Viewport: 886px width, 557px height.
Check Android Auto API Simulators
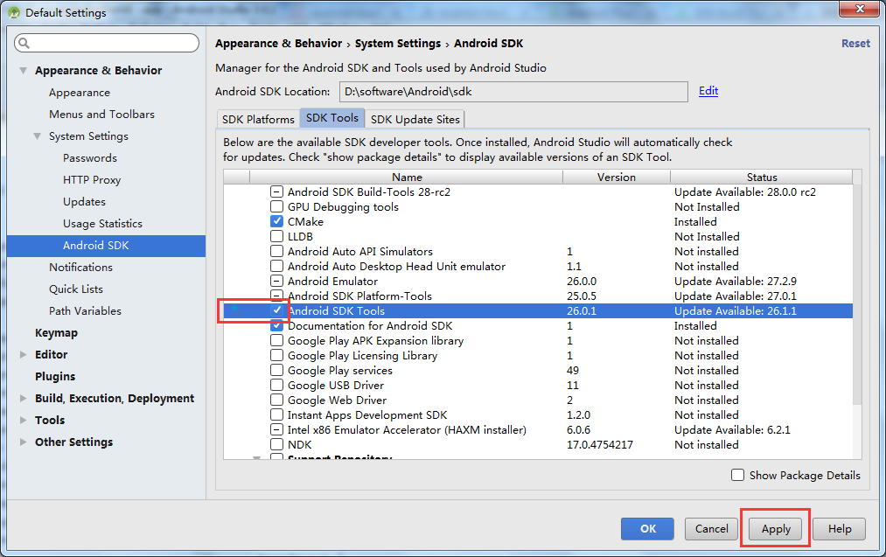click(276, 251)
